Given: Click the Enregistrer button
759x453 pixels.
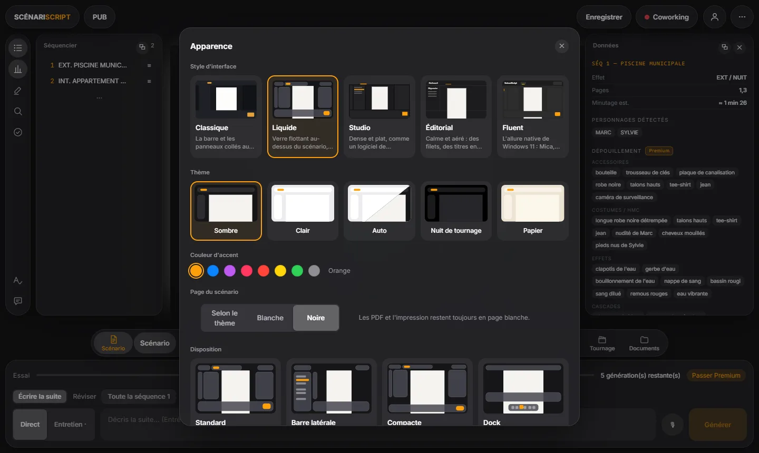Looking at the screenshot, I should pyautogui.click(x=604, y=17).
